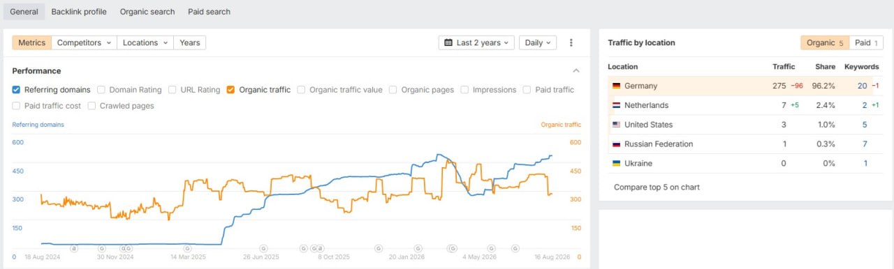Uncheck the Referring domains checkbox
Image resolution: width=894 pixels, height=269 pixels.
16,90
